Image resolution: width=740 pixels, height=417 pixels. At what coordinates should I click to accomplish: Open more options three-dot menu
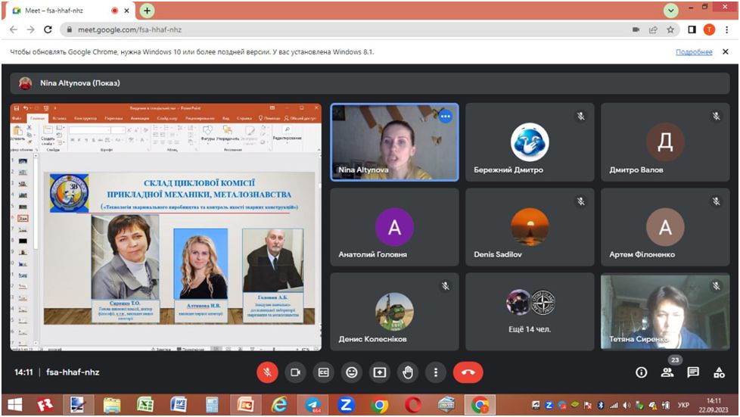point(436,372)
